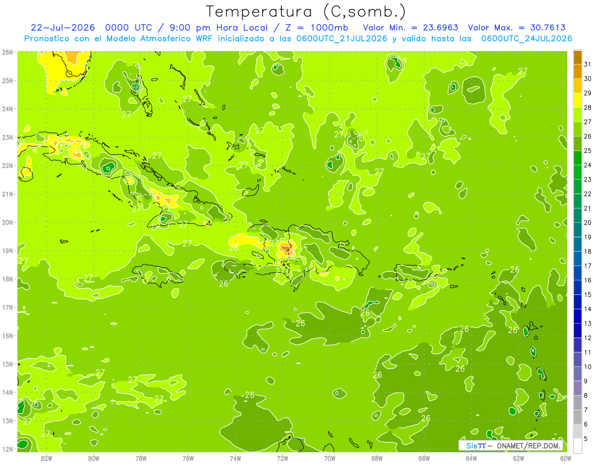This screenshot has height=465, width=601.
Task: Click the '74W' longitude axis label
Action: pyautogui.click(x=235, y=458)
